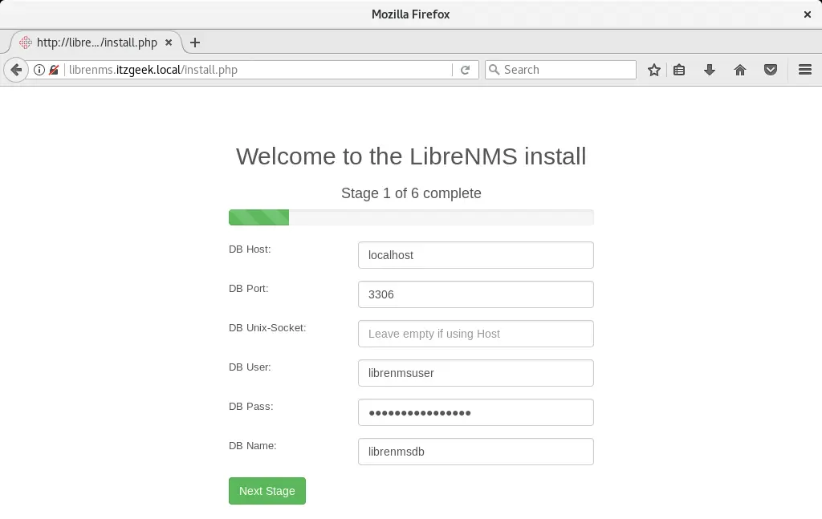Screen dimensions: 822x519
Task: Edit the DB Name field librenmsdb
Action: [x=475, y=452]
